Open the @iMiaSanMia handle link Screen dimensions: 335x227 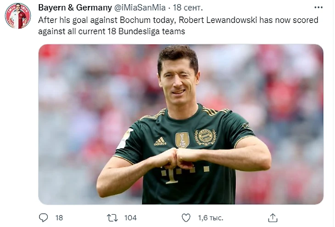click(140, 8)
